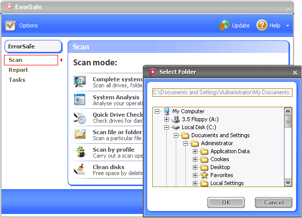Click the Select Folder dialog shield icon
The height and width of the screenshot is (218, 302).
153,72
